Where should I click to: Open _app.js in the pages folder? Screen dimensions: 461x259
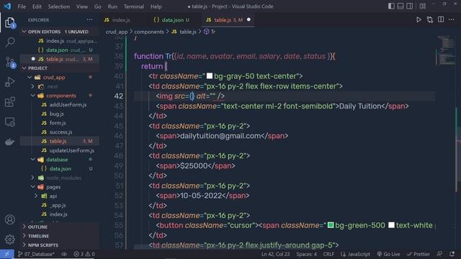[x=58, y=205]
